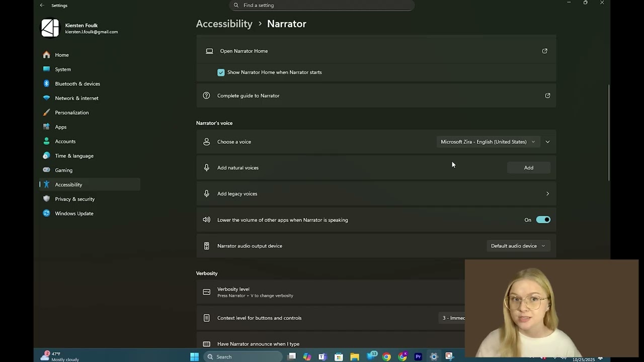
Task: Open the Windows Update section
Action: click(74, 213)
